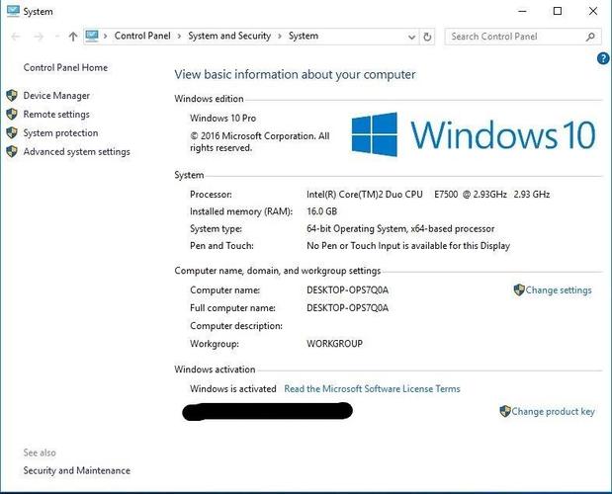Click the processor value Intel Core2 Duo E7500
The width and height of the screenshot is (612, 494).
[428, 195]
